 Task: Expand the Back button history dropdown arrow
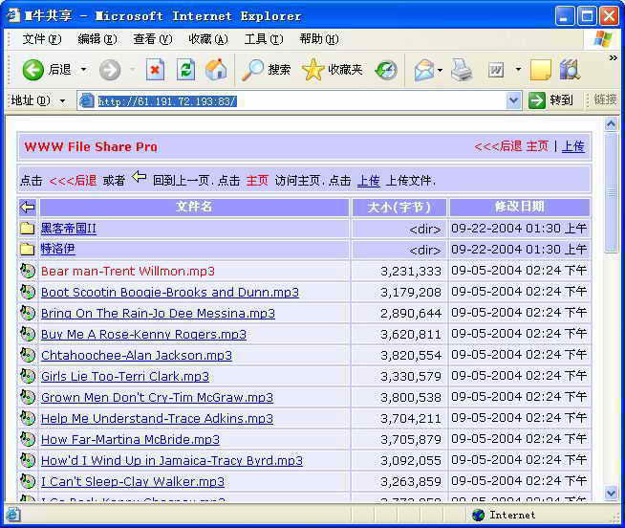[x=83, y=69]
